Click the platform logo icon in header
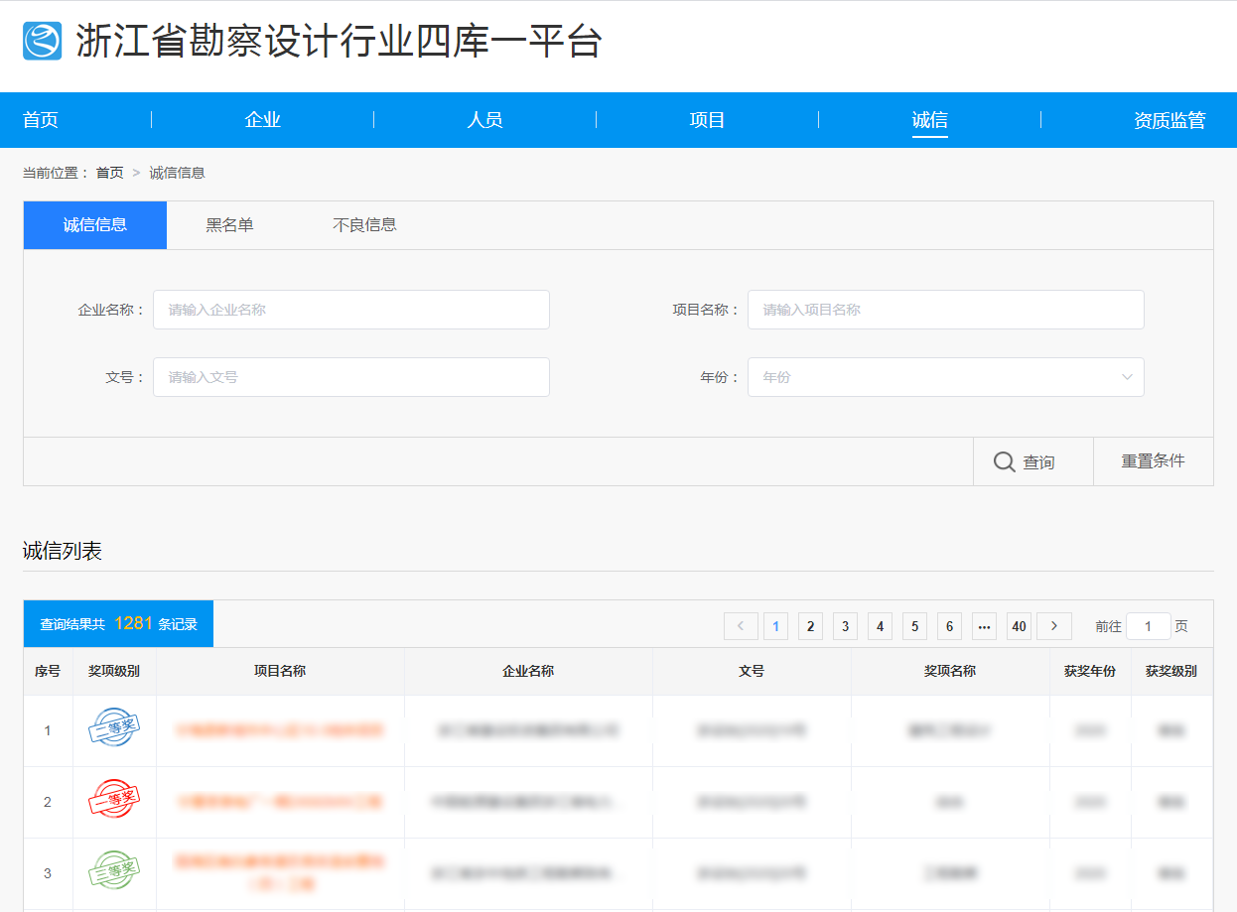Image resolution: width=1237 pixels, height=912 pixels. pos(42,42)
